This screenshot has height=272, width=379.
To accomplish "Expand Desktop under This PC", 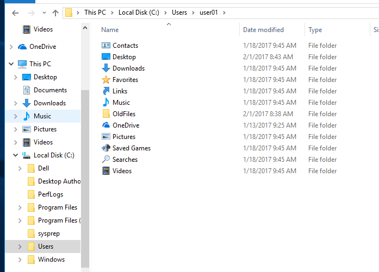I will click(15, 77).
